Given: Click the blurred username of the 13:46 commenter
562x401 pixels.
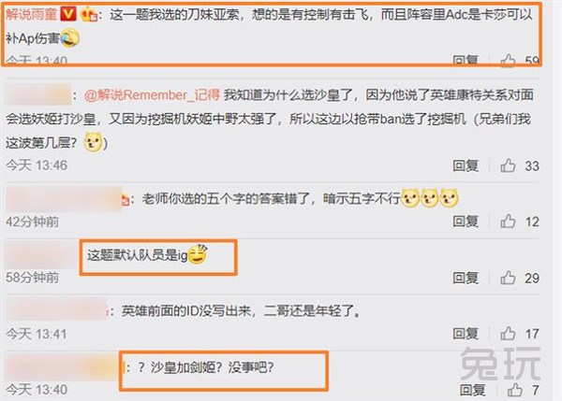Looking at the screenshot, I should (38, 94).
